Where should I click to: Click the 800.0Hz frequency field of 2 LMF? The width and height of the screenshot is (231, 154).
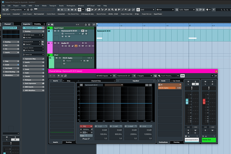pos(116,134)
